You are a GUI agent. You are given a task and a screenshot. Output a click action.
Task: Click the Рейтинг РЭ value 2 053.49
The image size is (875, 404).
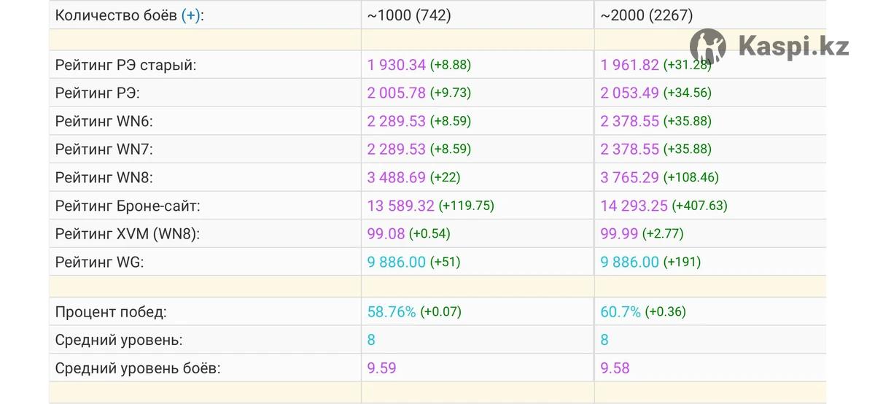(630, 93)
